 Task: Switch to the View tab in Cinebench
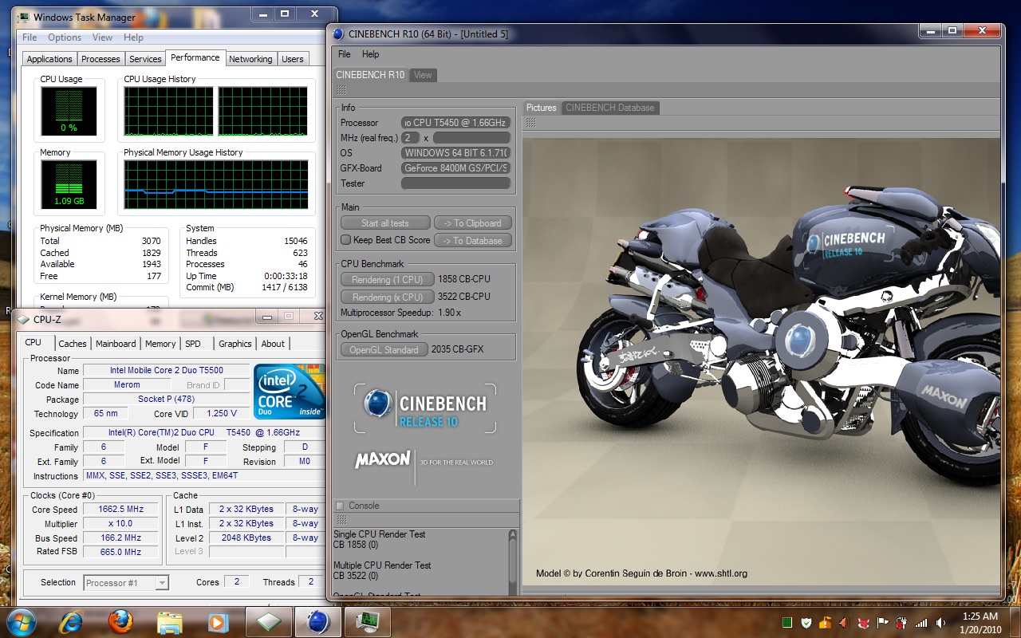point(423,75)
